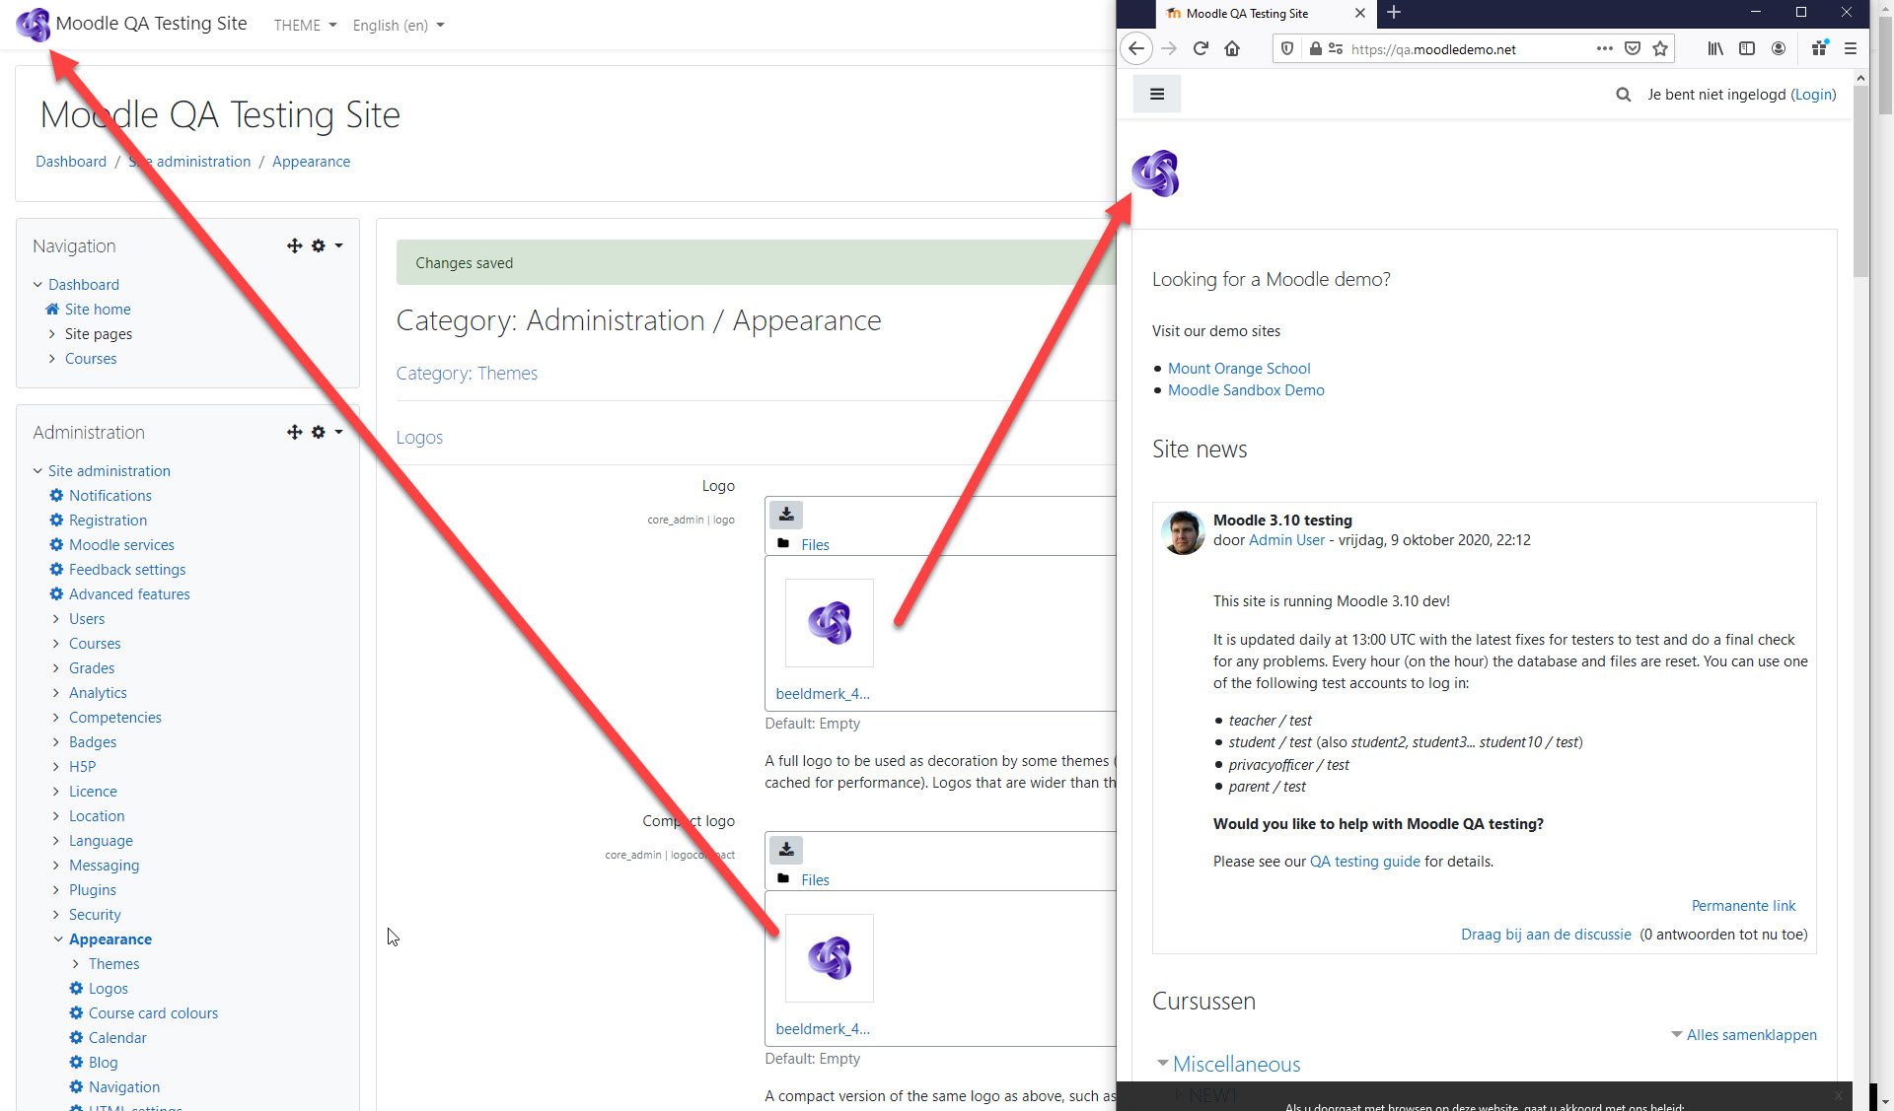Open the Registration settings page
This screenshot has height=1111, width=1894.
108,520
